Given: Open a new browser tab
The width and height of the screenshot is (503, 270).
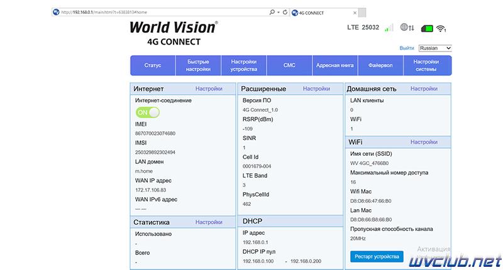Looking at the screenshot, I should pyautogui.click(x=362, y=13).
